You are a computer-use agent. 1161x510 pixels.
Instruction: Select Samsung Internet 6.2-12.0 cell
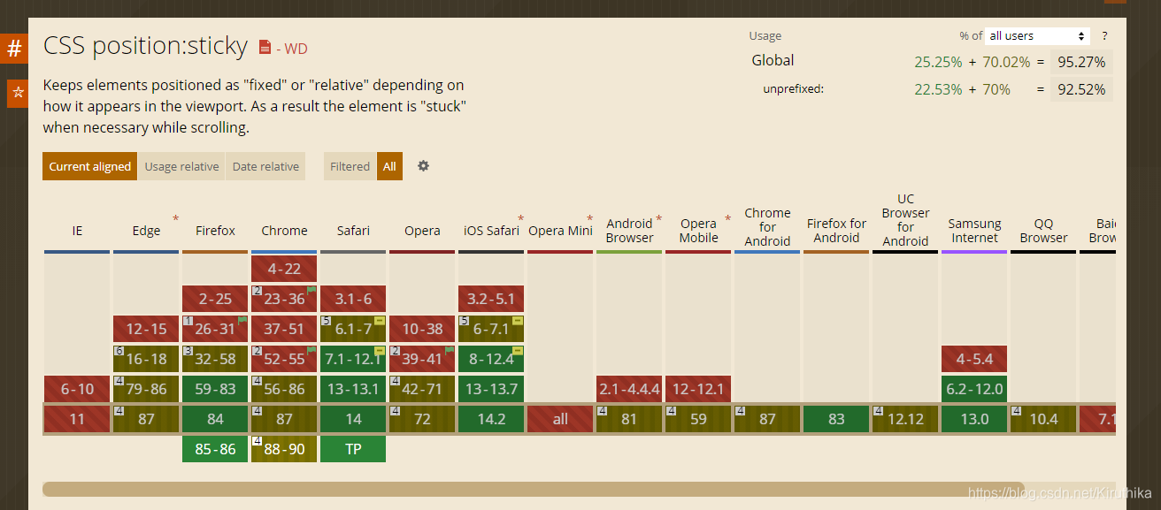(x=974, y=389)
